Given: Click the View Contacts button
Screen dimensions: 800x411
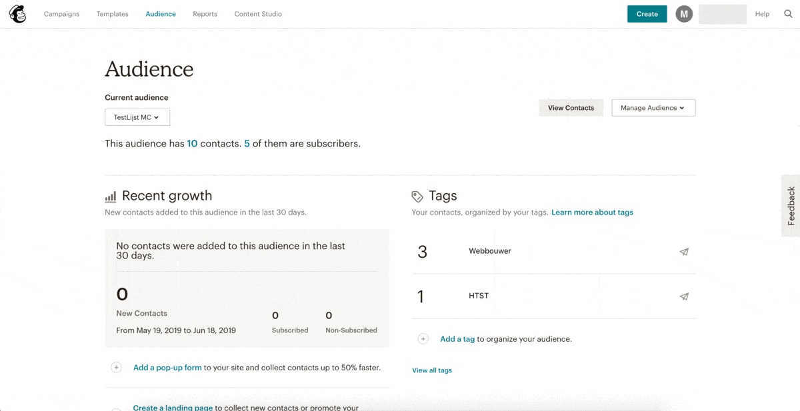Looking at the screenshot, I should tap(571, 108).
